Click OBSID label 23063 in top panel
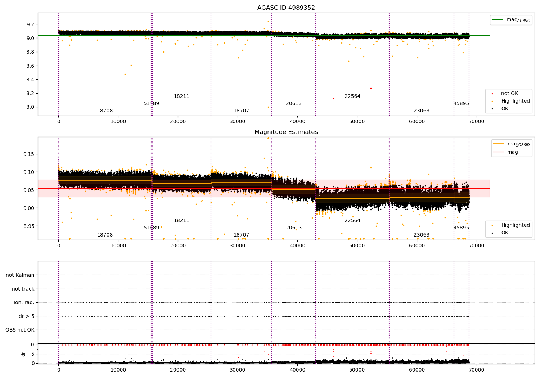Image resolution: width=540 pixels, height=378 pixels. point(422,111)
